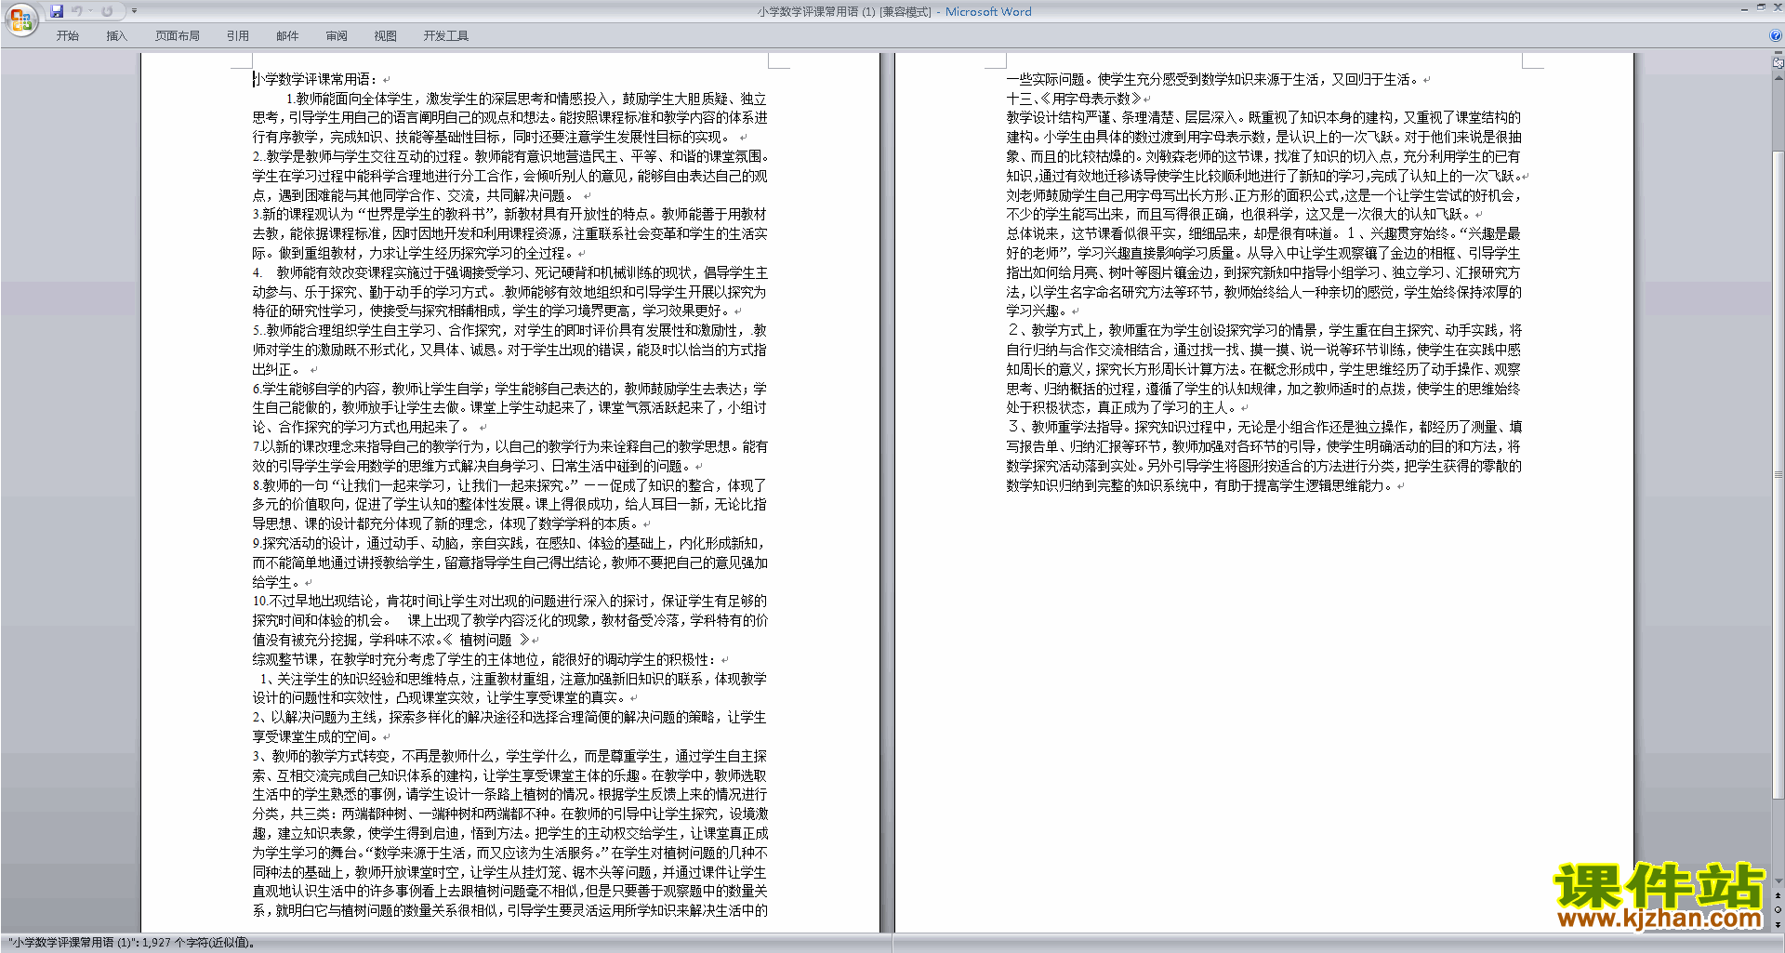
Task: Undo the last action
Action: 77,11
